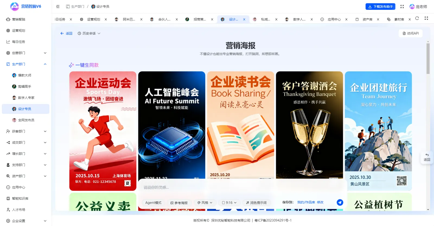Expand the 获客部门 sidebar group
434x226 pixels.
tap(26, 131)
